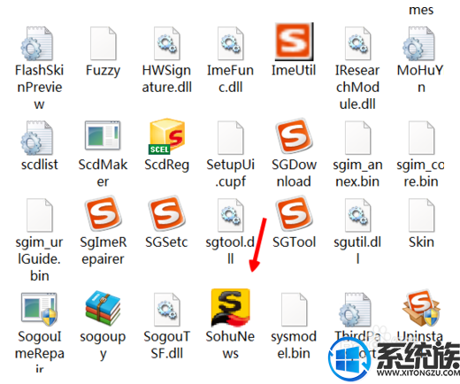The image size is (460, 384).
Task: Click the 'SGTool' file name label
Action: (x=294, y=242)
